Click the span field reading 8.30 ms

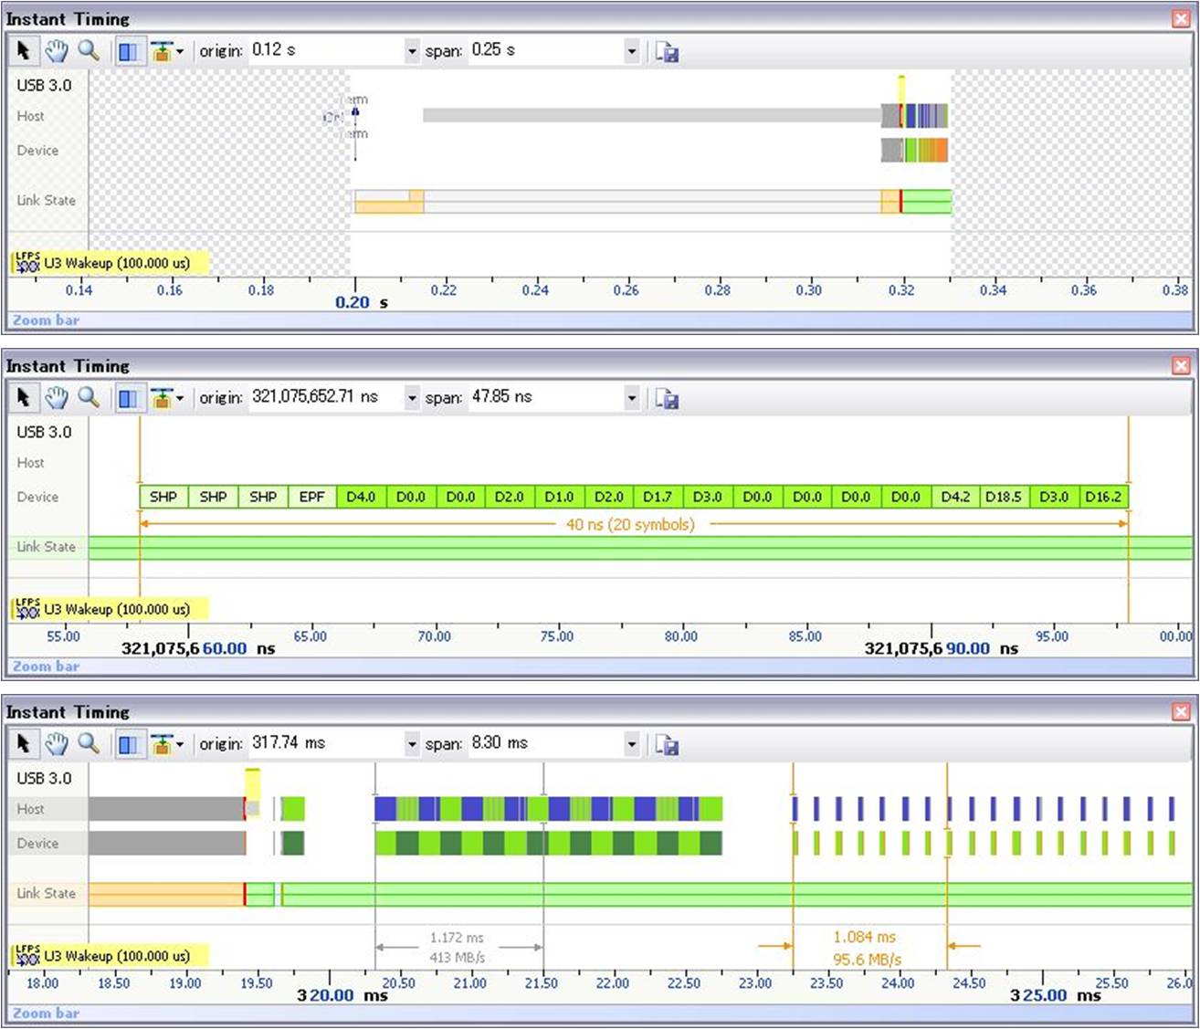545,743
